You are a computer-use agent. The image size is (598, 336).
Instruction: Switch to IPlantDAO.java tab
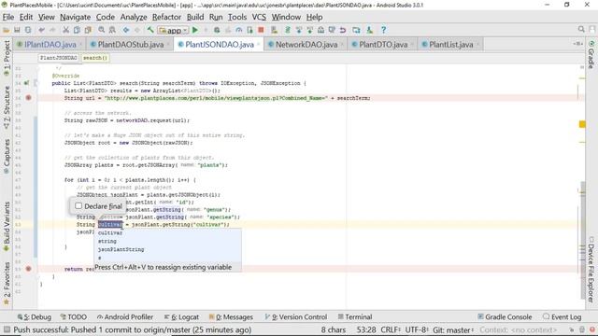click(x=50, y=45)
